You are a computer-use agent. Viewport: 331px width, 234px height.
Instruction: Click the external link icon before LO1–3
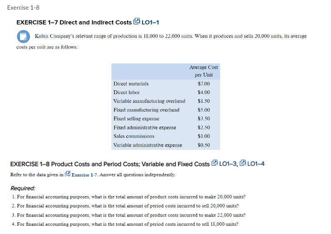pos(215,163)
